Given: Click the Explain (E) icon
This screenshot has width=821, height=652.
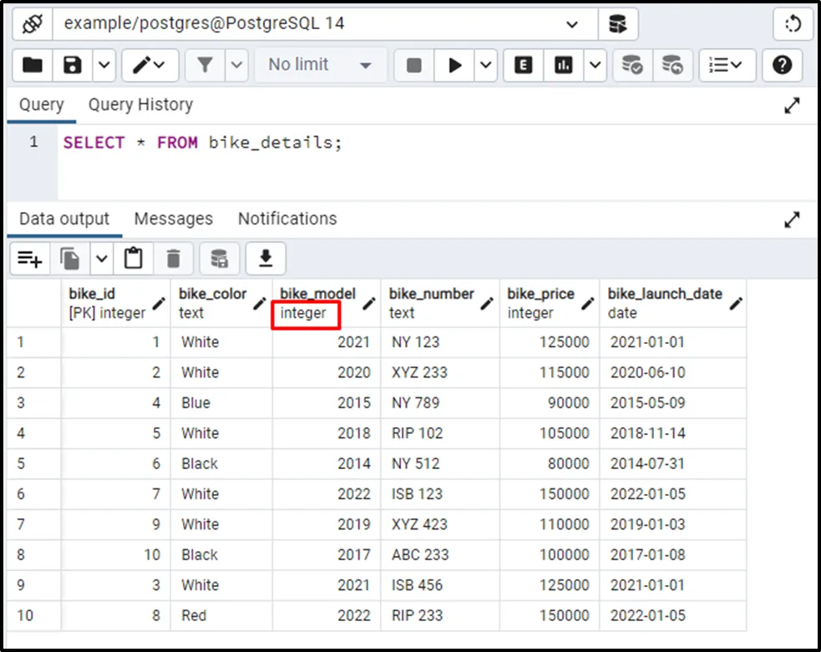Looking at the screenshot, I should pos(524,65).
